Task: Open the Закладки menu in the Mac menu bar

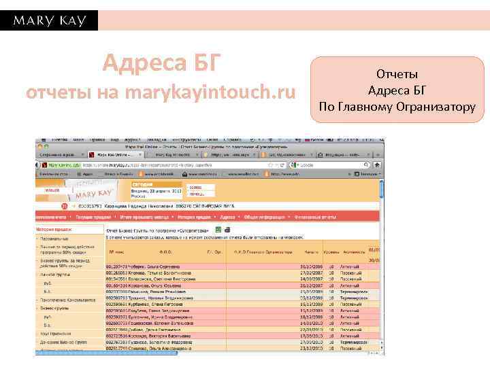Action: click(157, 140)
